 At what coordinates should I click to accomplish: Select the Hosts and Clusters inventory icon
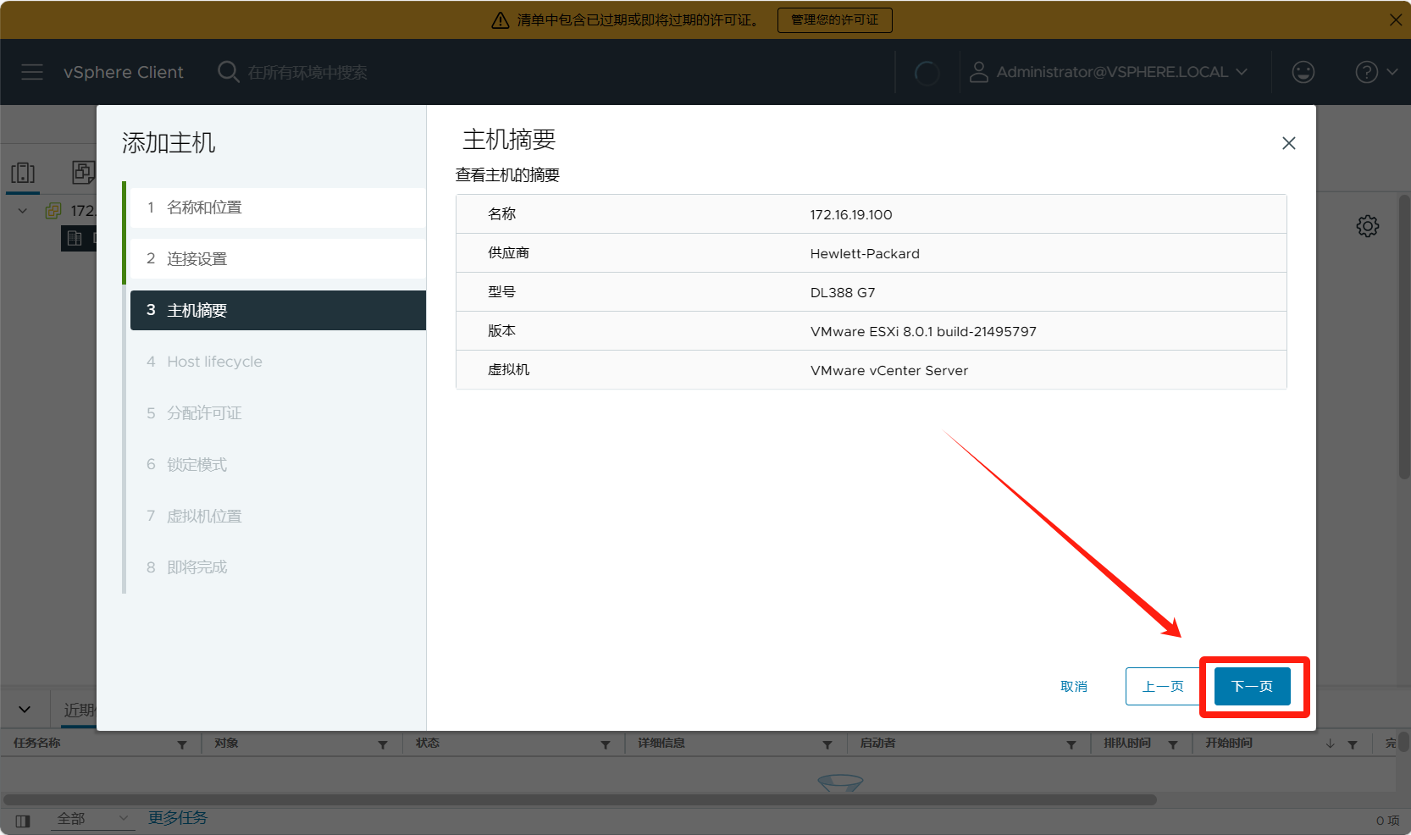(23, 173)
